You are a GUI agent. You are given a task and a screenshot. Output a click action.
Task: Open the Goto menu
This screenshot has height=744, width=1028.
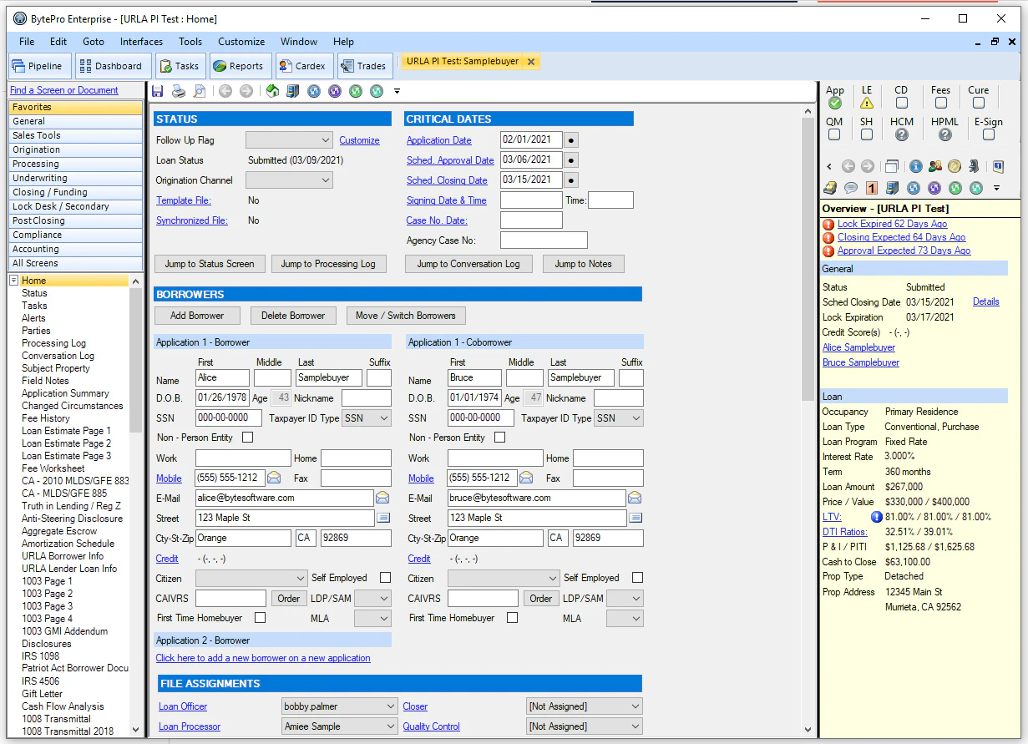(x=94, y=41)
